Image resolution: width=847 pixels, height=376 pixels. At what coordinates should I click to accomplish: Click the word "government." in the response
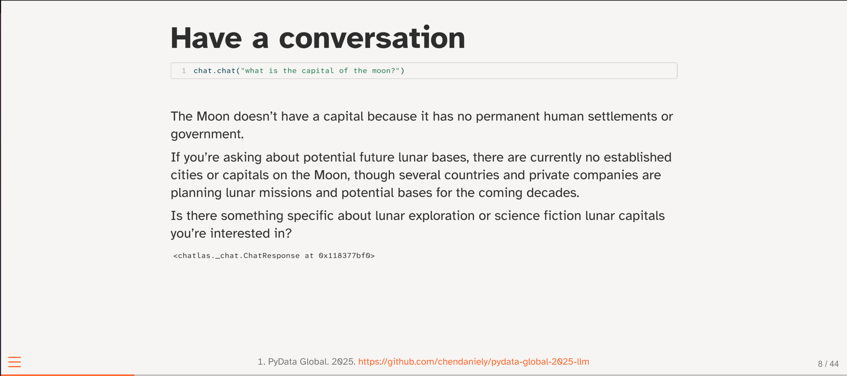[207, 134]
